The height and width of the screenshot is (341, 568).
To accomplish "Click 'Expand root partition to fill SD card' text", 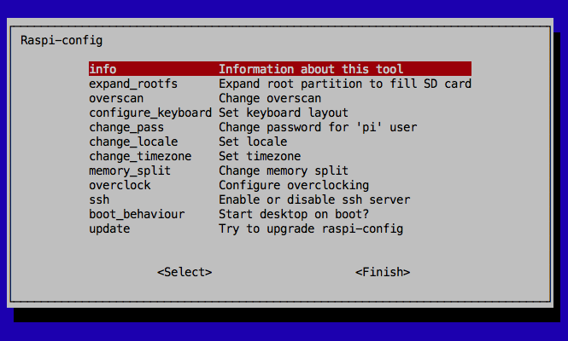I will coord(345,84).
